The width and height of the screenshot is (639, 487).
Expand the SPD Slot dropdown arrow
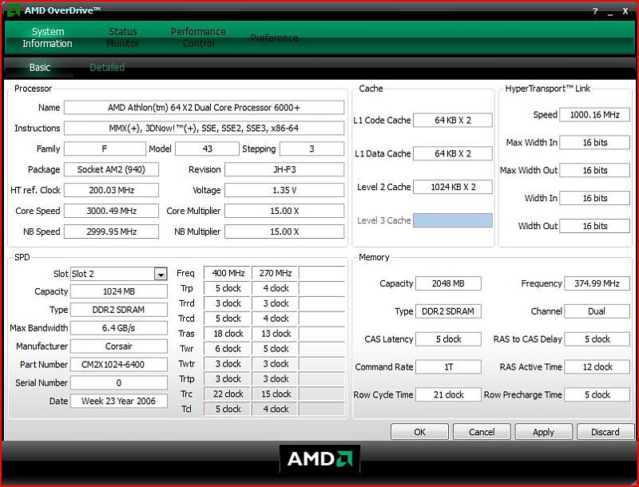161,275
